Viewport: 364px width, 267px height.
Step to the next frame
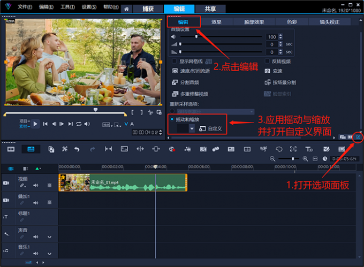click(62, 124)
